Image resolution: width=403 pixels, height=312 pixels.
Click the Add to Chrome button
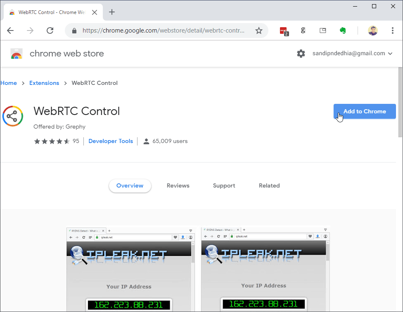pyautogui.click(x=365, y=111)
